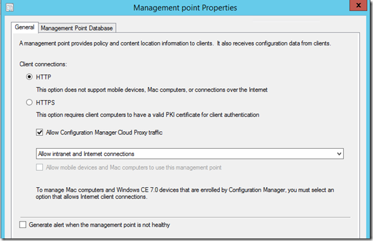
Task: Click the 'Client connections:' label
Action: tap(43, 64)
